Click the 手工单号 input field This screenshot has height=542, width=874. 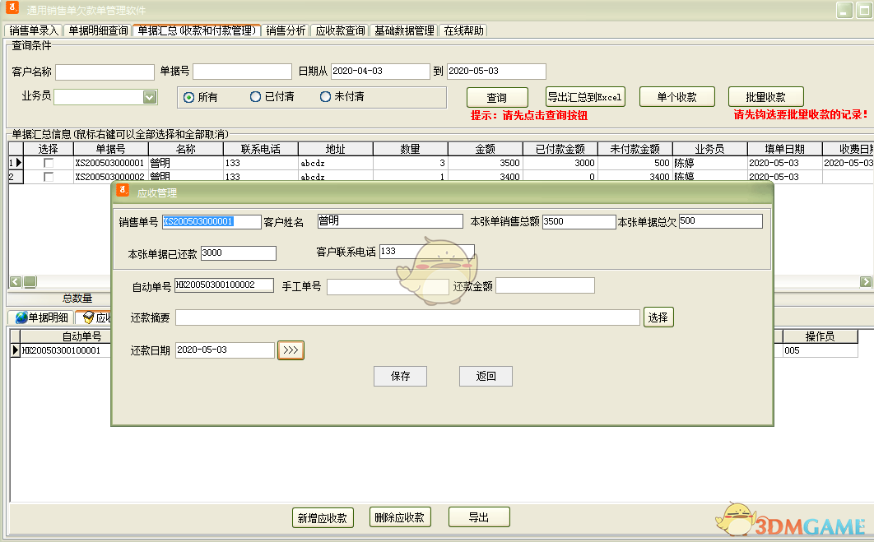pos(385,285)
